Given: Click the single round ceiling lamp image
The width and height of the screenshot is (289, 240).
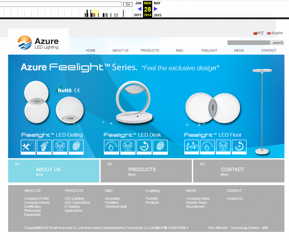Looking at the screenshot, I should click(x=70, y=110).
